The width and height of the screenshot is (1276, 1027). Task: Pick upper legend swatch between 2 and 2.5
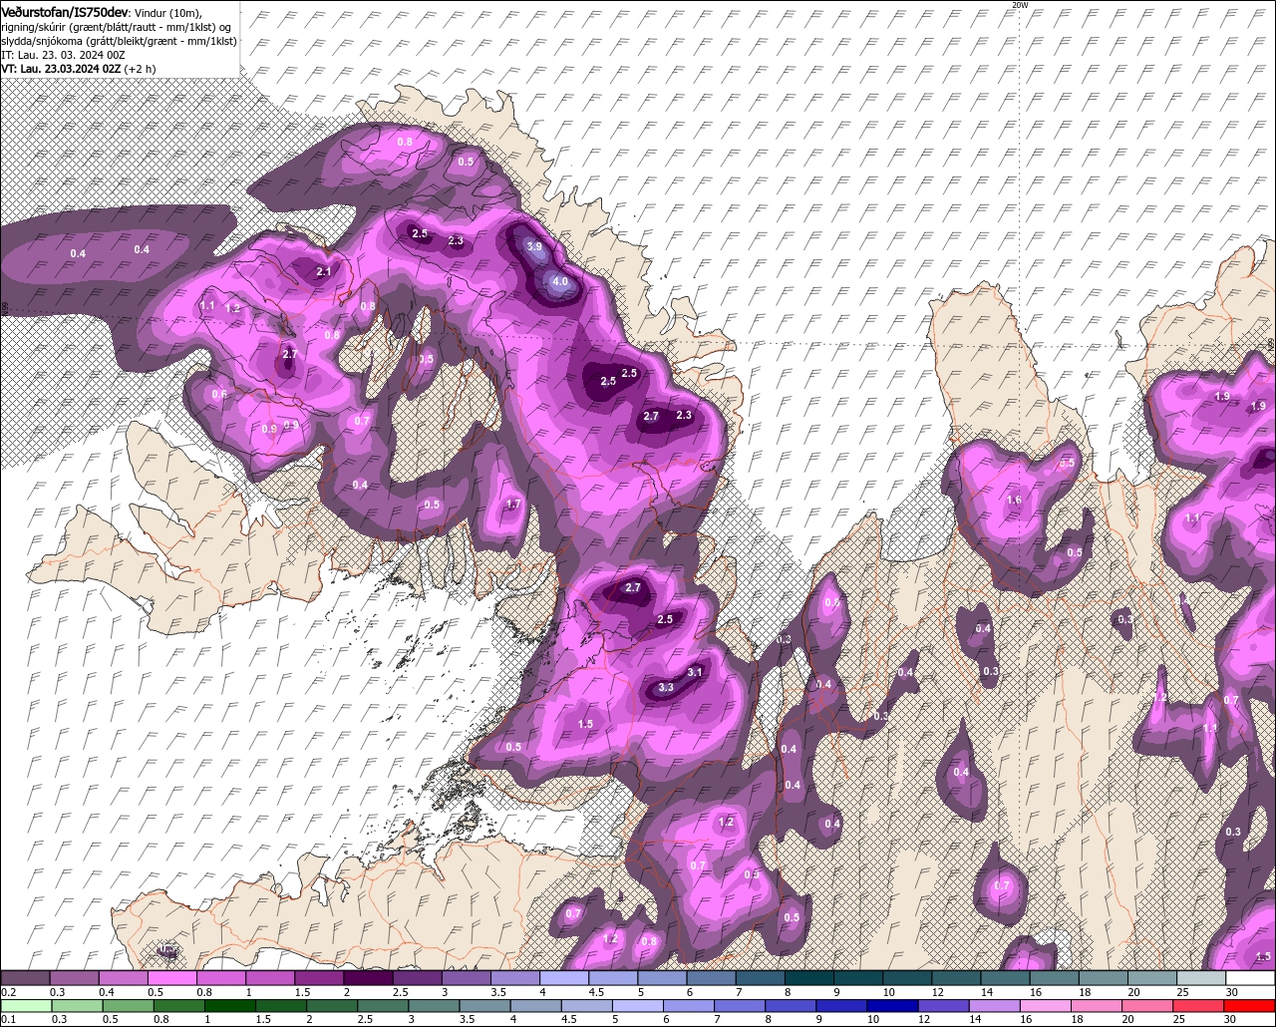point(369,978)
